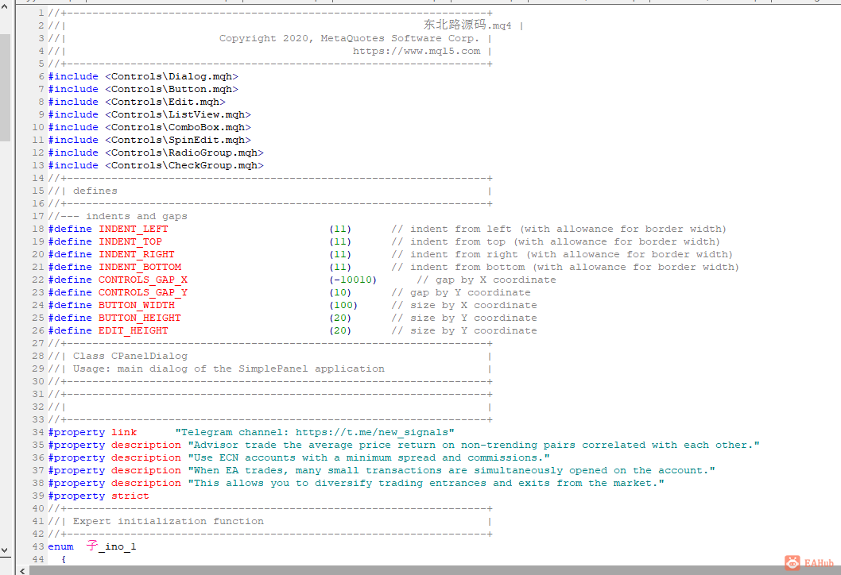Viewport: 841px width, 575px height.
Task: Click the 'Class CPanelDialog' comment
Action: [x=130, y=357]
